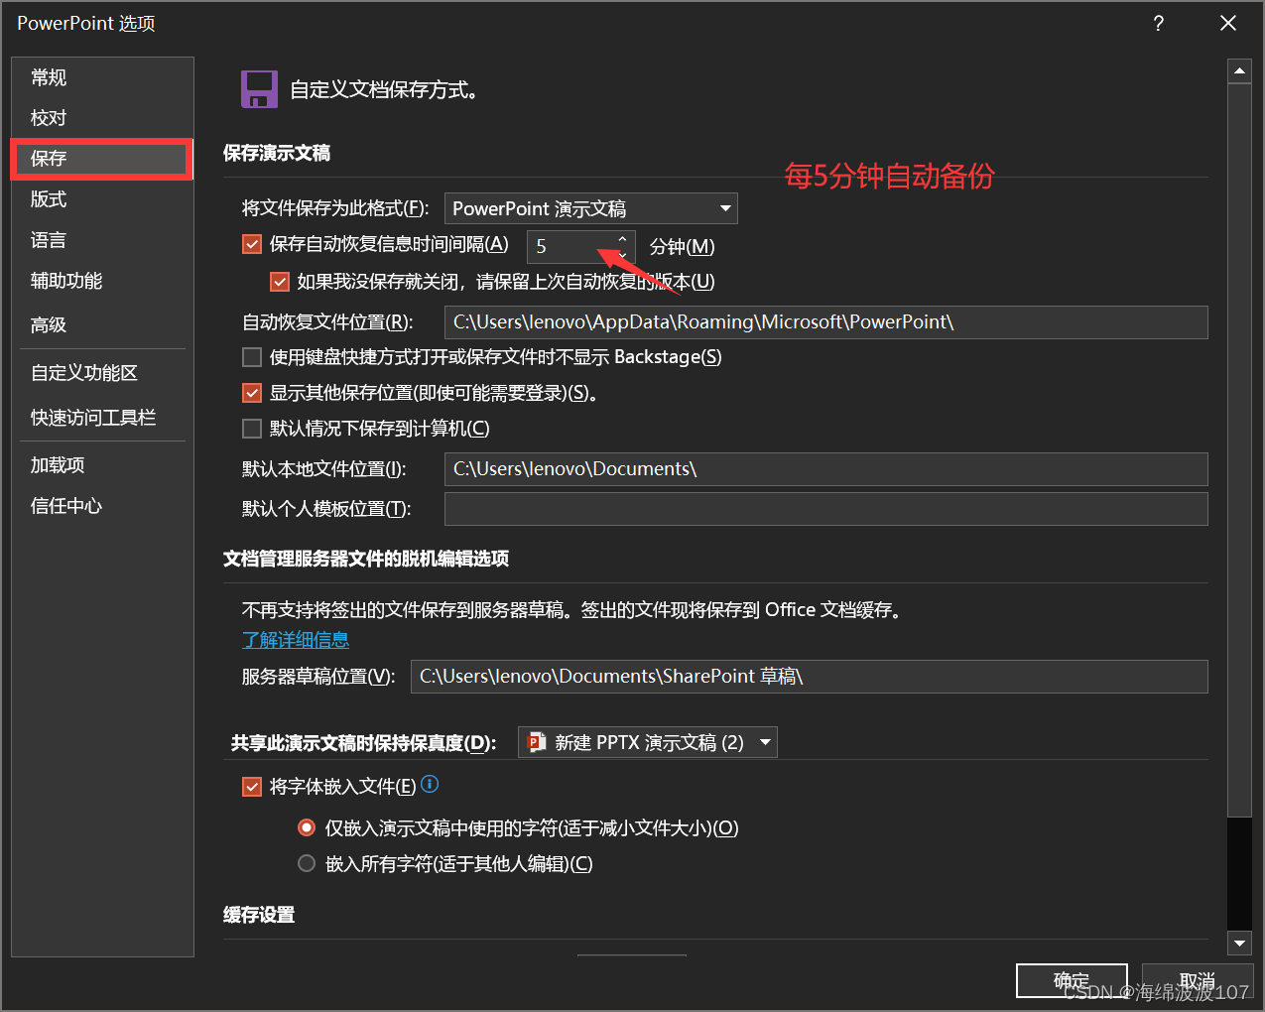Open the 将文件保存为此格式 dropdown
Viewport: 1265px width, 1012px height.
click(x=591, y=208)
